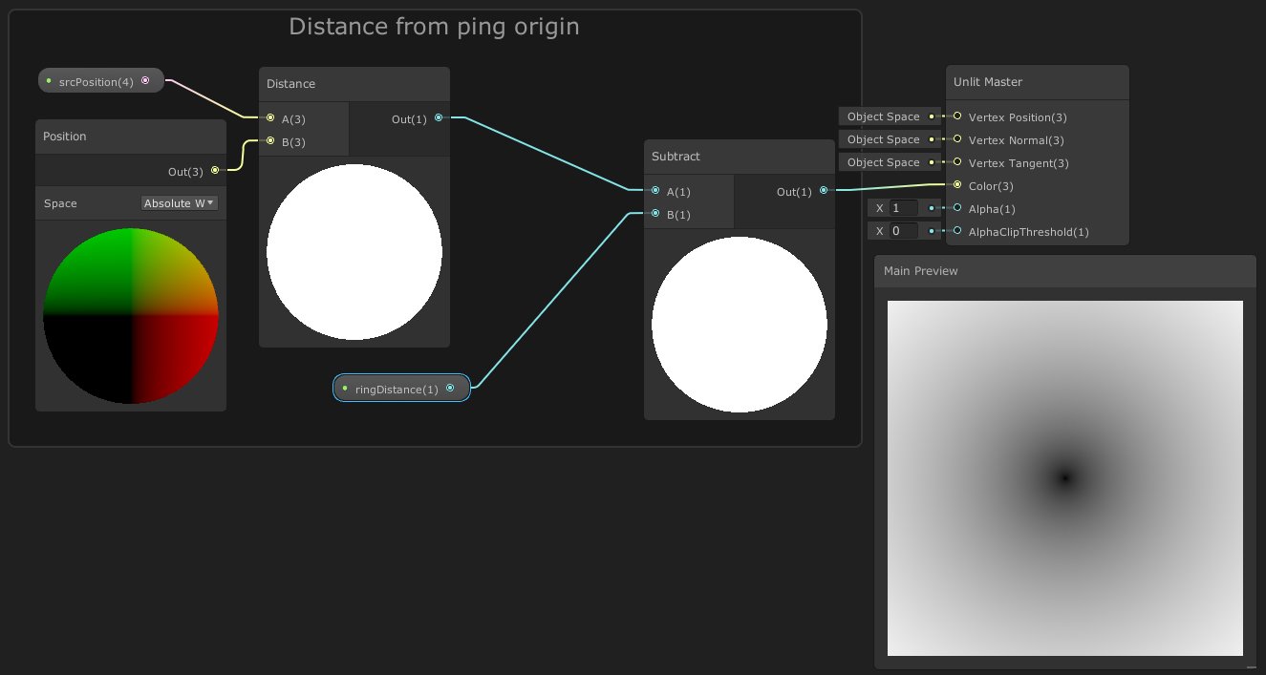The image size is (1266, 675).
Task: Click the Position node color preview
Action: [x=131, y=315]
